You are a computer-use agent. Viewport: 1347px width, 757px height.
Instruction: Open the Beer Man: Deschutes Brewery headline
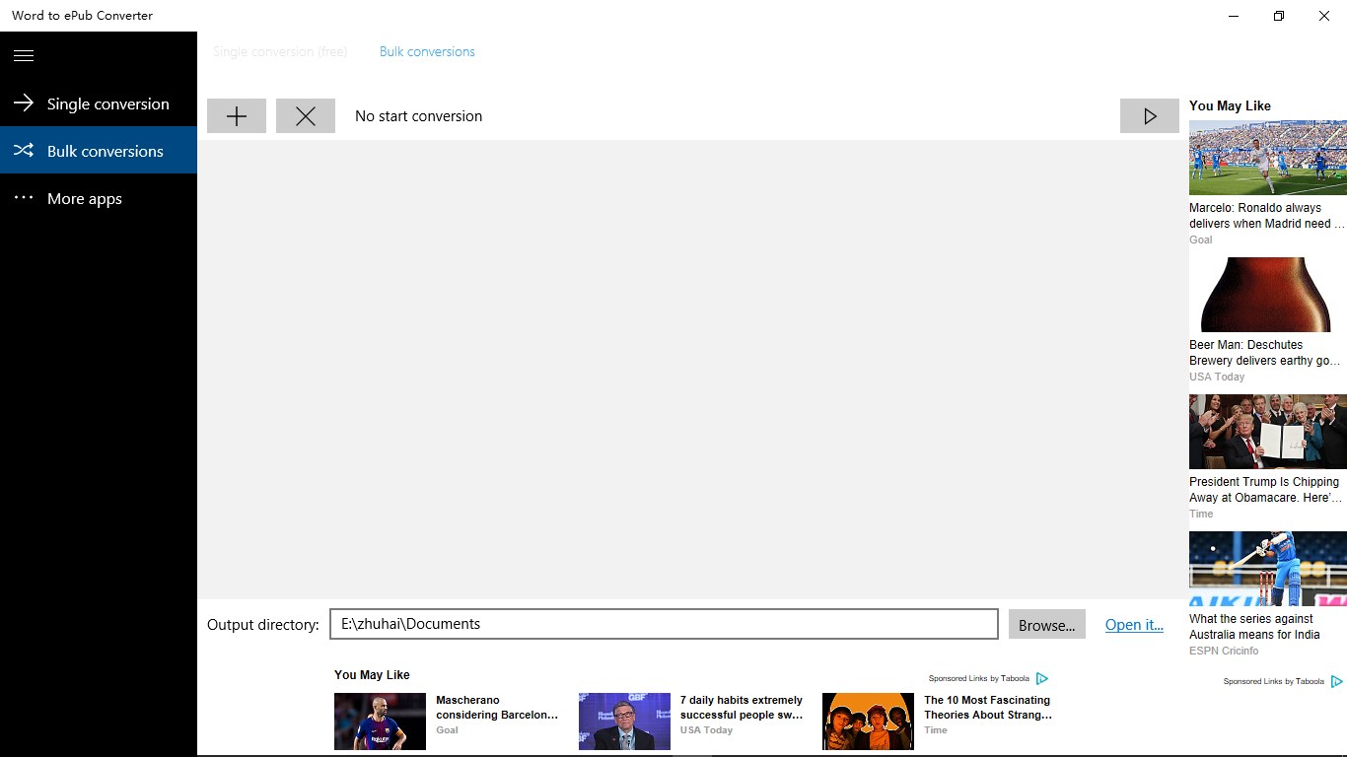coord(1265,353)
